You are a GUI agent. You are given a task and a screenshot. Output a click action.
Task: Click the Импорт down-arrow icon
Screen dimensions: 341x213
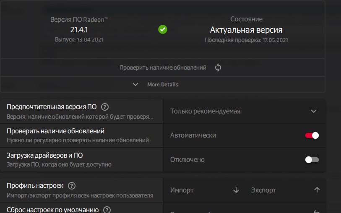coord(236,190)
